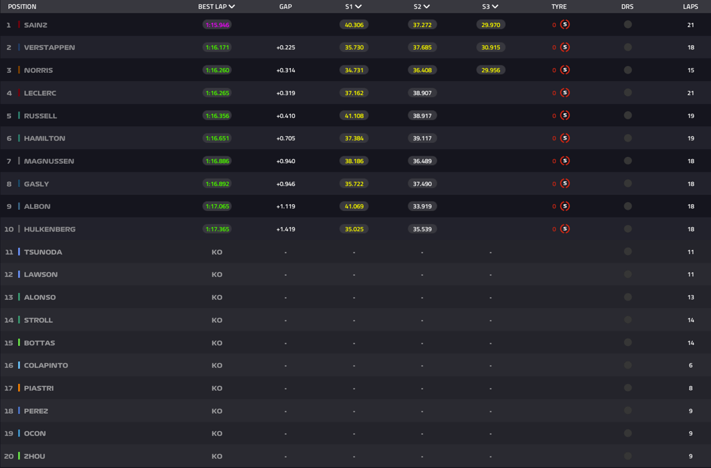Click Sainz's S1 time 40.306

353,25
